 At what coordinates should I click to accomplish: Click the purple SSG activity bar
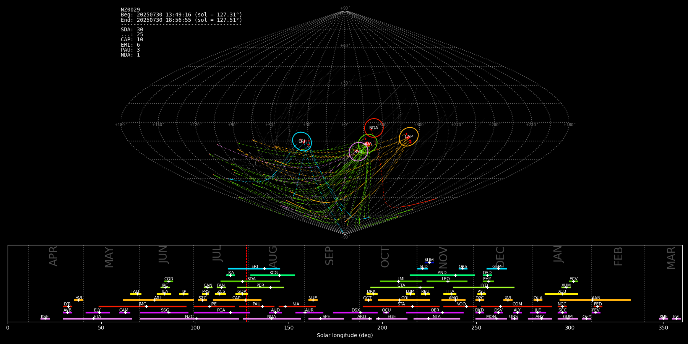164,313
